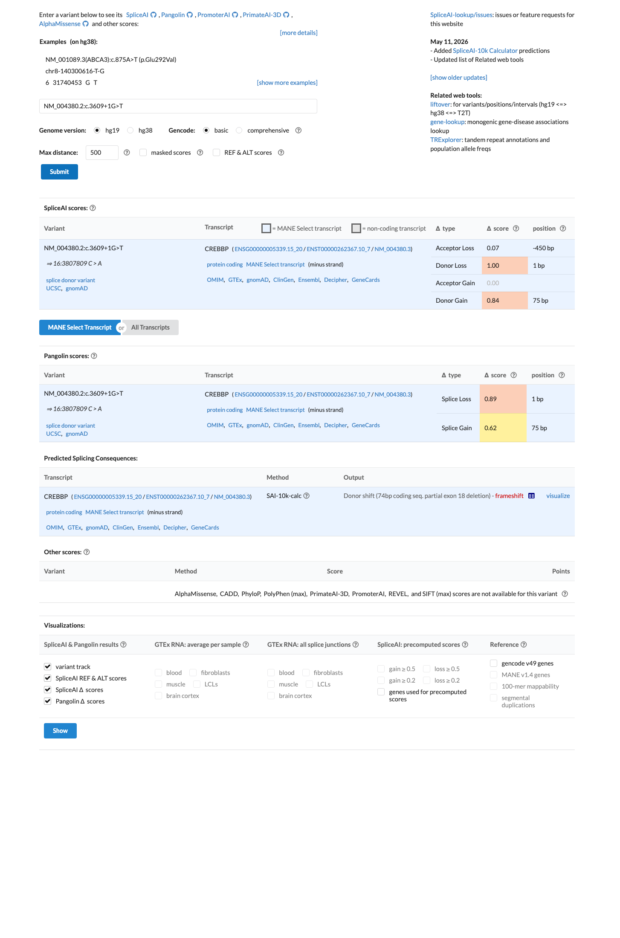
Task: Open SpliceAI-lookup/issues link
Action: 461,15
